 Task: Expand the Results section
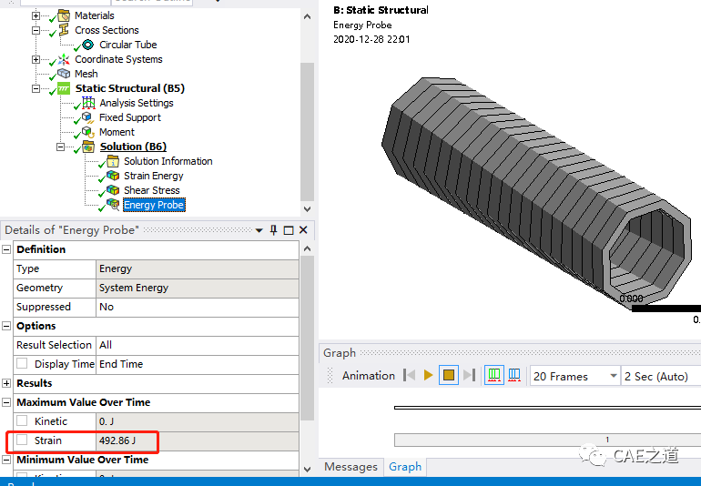[x=6, y=383]
